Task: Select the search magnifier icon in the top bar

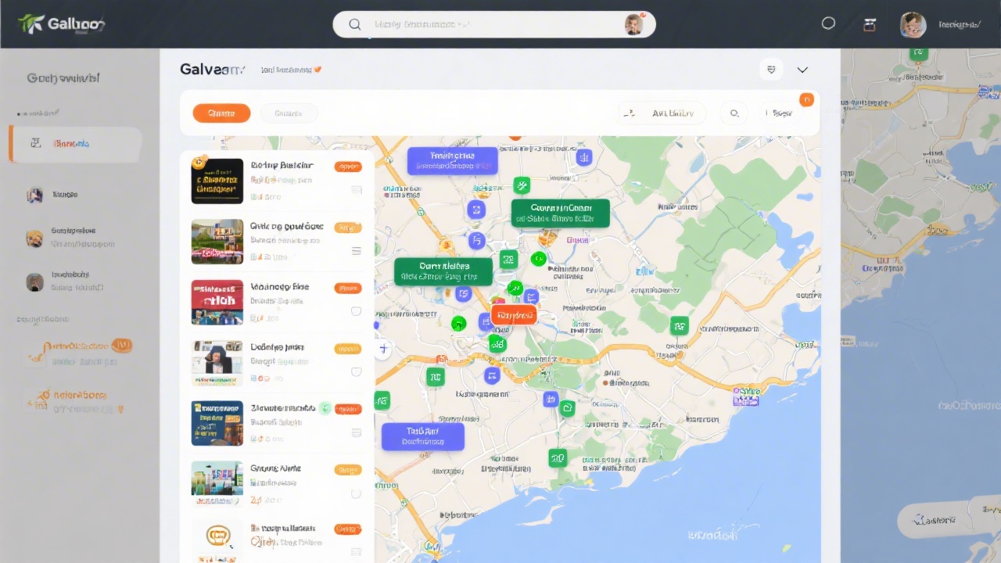Action: 355,23
